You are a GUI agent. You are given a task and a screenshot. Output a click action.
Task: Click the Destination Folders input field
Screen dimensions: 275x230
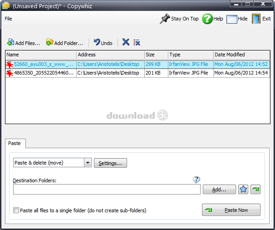(x=107, y=190)
